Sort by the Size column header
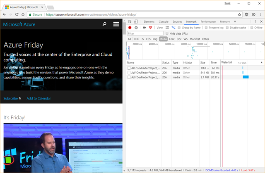 pyautogui.click(x=205, y=62)
